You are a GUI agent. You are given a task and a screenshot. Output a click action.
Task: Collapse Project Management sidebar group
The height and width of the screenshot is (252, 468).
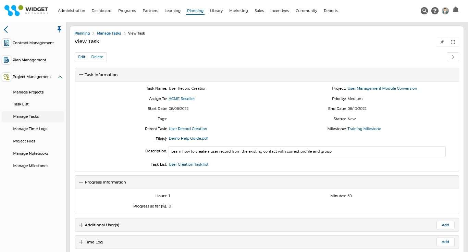(x=60, y=77)
